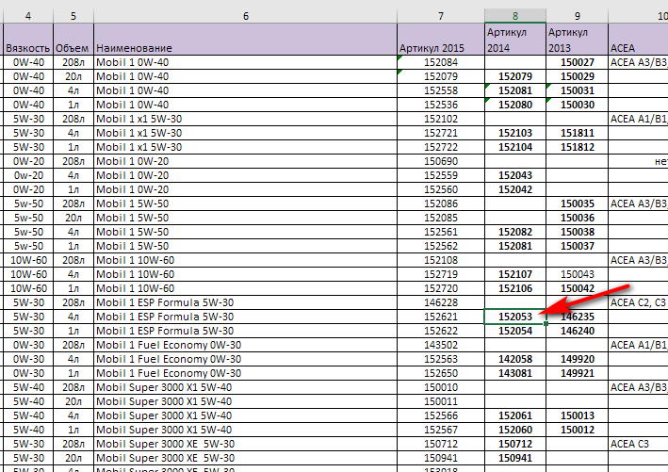The image size is (668, 472).
Task: Select cell with value 150690
Action: pyautogui.click(x=441, y=161)
